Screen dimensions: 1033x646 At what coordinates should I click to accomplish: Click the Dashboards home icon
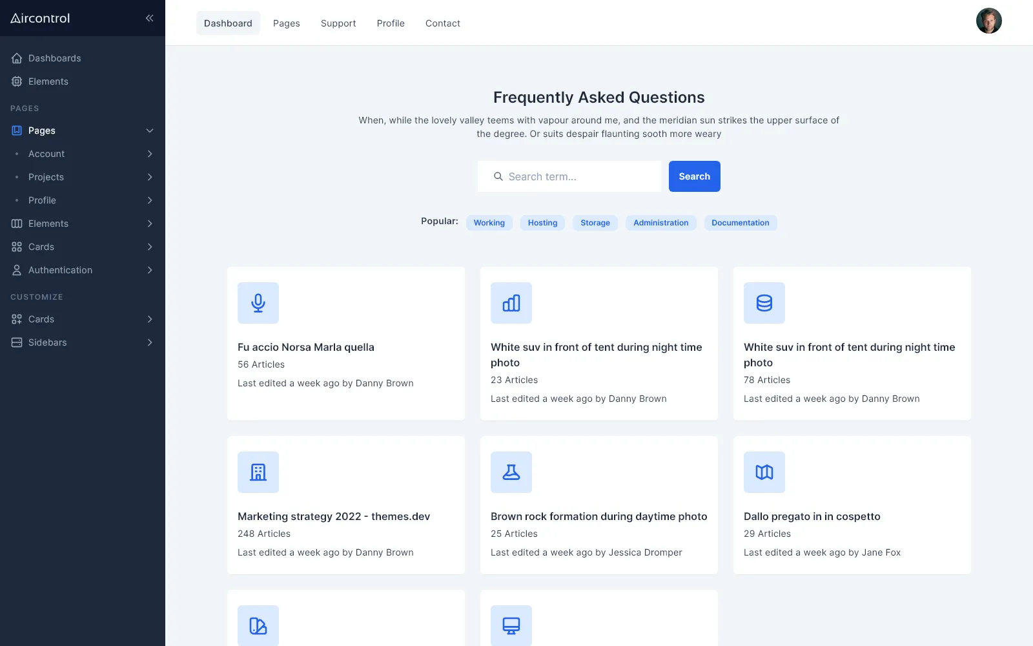click(x=17, y=58)
